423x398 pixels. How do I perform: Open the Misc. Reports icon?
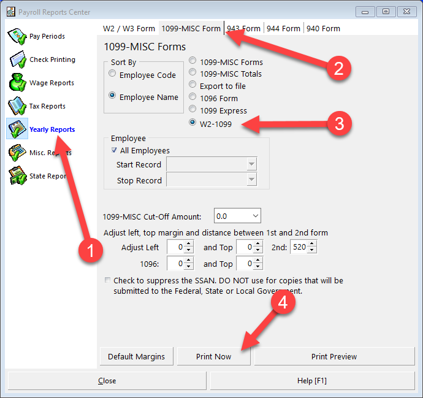18,153
